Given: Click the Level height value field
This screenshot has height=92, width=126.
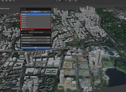Looking at the screenshot, I should click(36, 42).
